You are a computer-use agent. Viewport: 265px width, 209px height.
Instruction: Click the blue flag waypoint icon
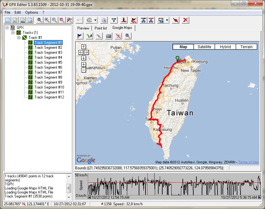[79, 36]
